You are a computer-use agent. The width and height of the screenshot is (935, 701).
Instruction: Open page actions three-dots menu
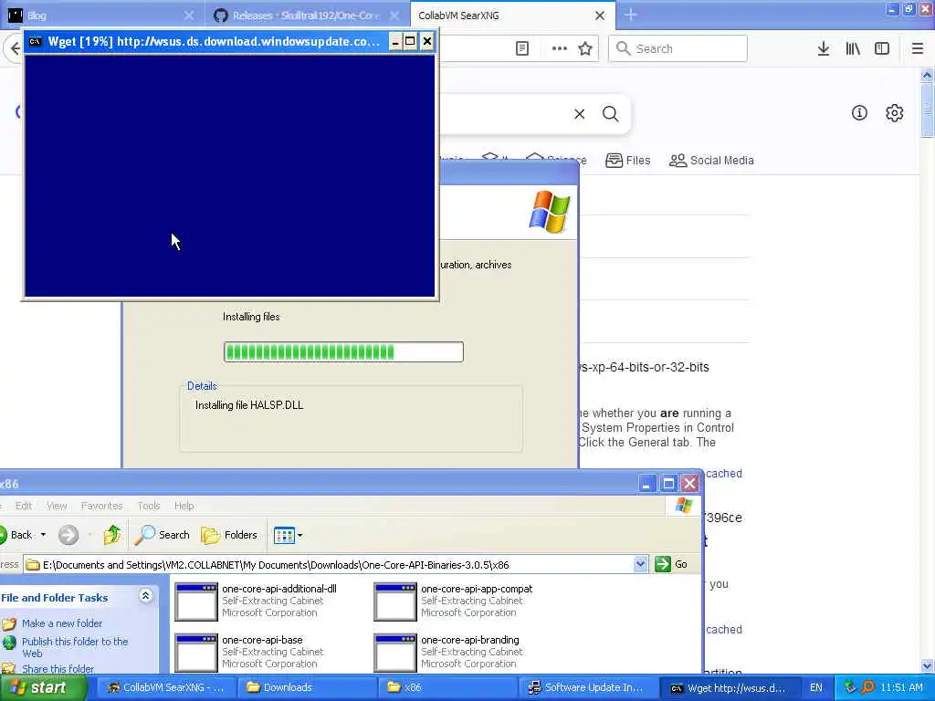[x=559, y=49]
